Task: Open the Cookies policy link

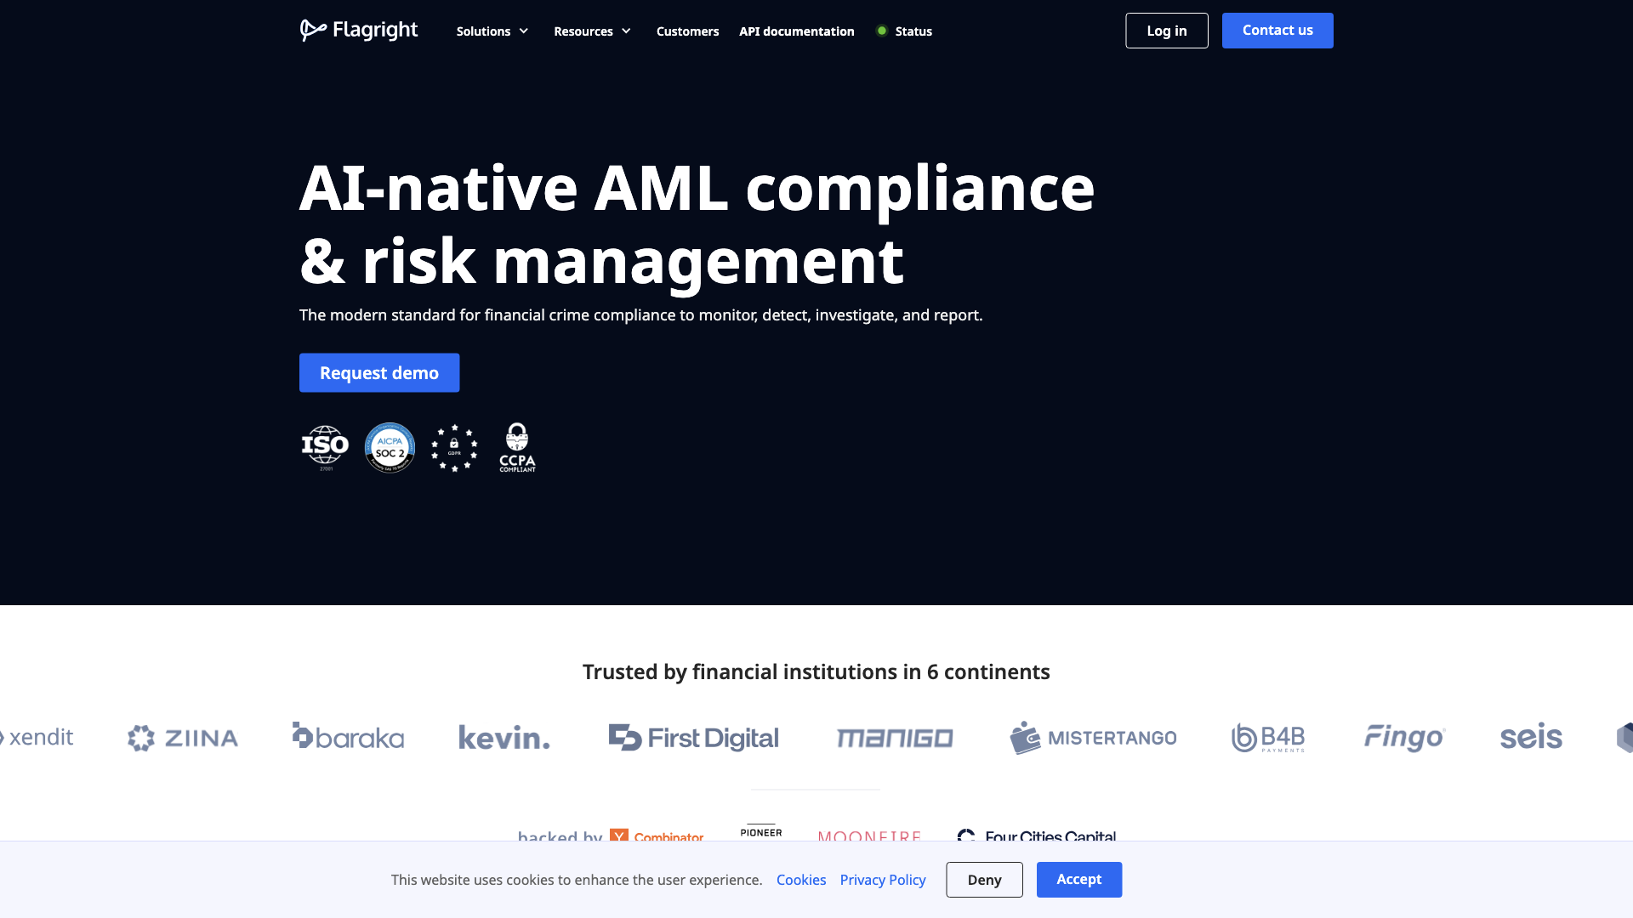Action: pyautogui.click(x=801, y=880)
